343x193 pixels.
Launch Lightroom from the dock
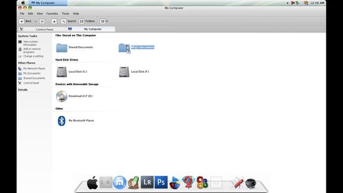tap(147, 182)
